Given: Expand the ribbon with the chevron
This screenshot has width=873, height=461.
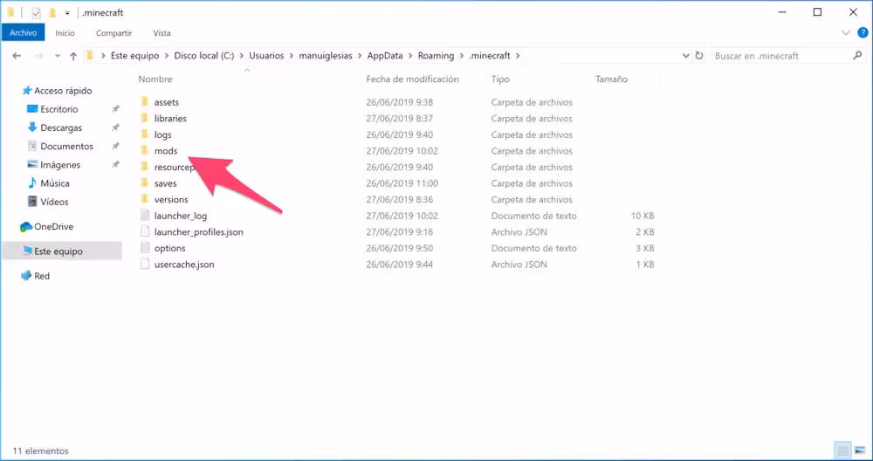Looking at the screenshot, I should pyautogui.click(x=846, y=33).
